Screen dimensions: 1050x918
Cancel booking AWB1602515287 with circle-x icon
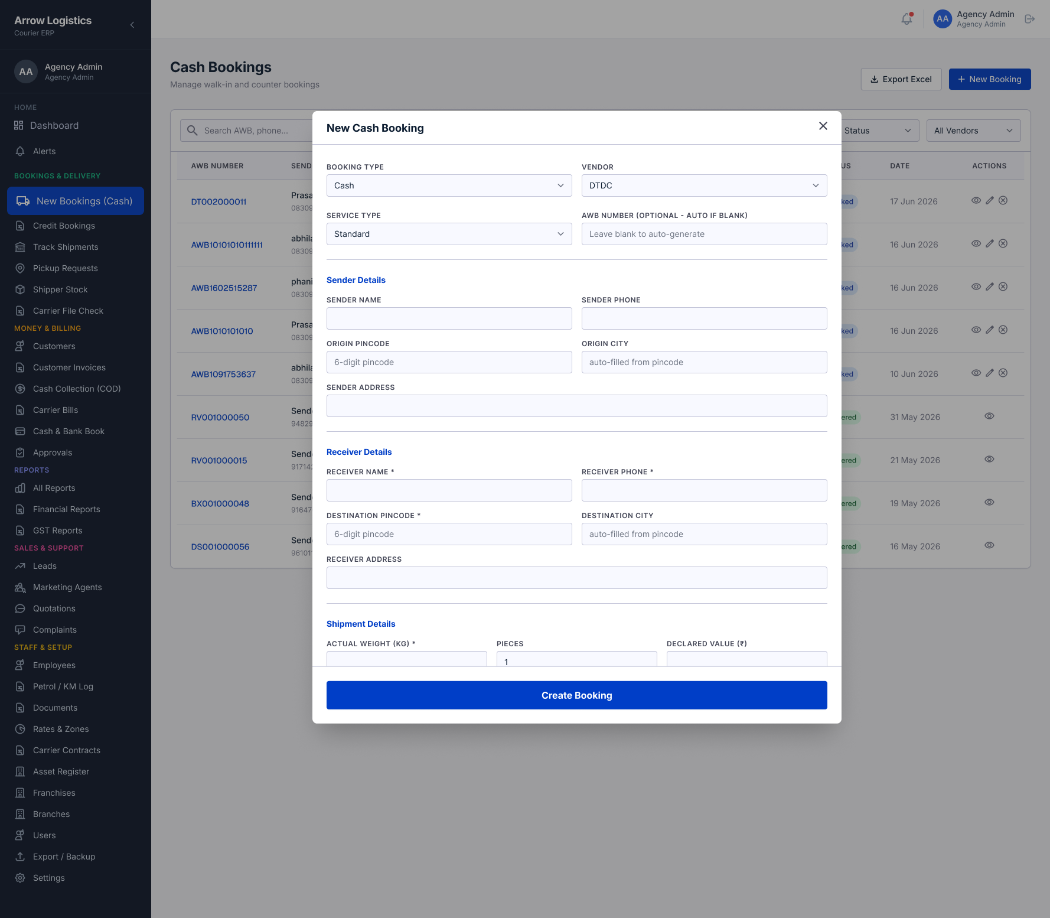(x=1003, y=287)
